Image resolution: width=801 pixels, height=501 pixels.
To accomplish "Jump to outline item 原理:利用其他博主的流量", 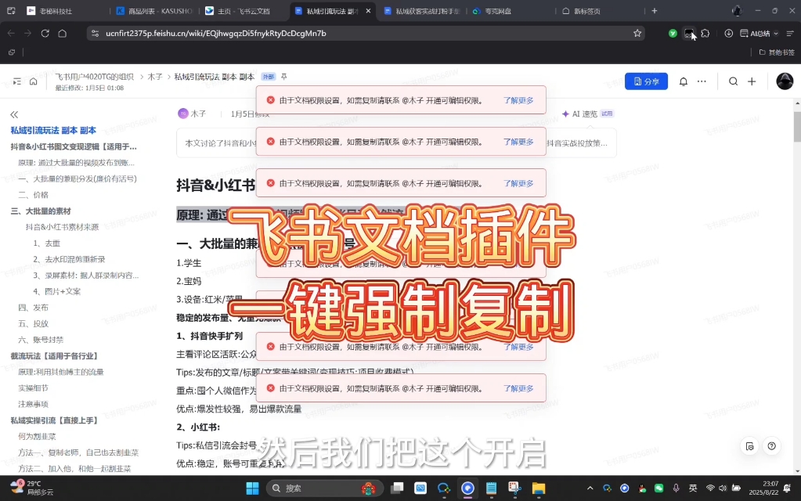I will [61, 372].
